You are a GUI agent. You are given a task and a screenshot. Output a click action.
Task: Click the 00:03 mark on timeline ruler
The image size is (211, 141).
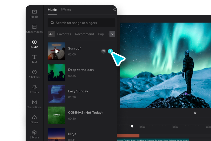pyautogui.click(x=142, y=127)
